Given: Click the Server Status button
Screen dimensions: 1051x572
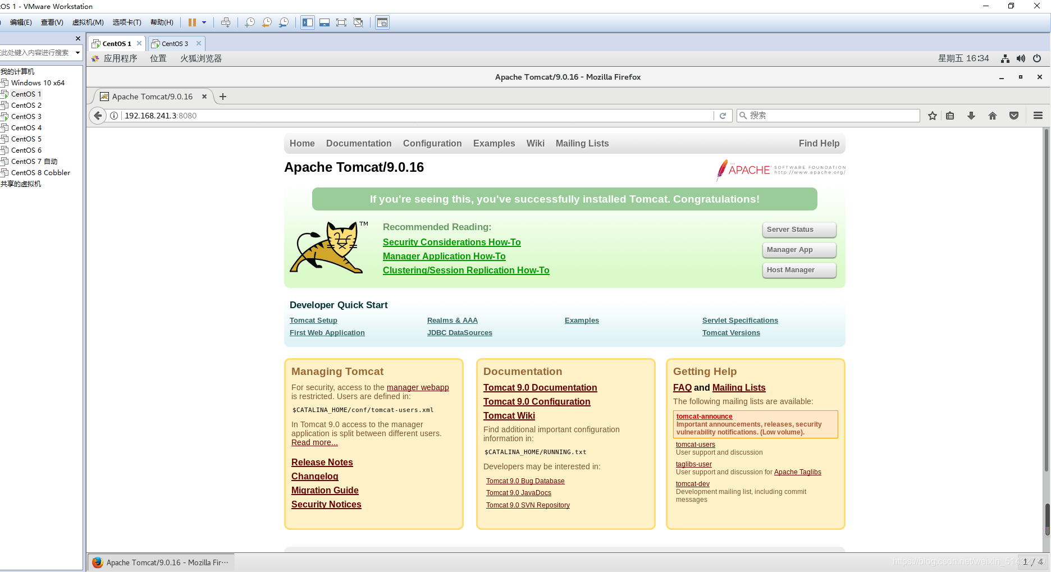Looking at the screenshot, I should tap(799, 230).
